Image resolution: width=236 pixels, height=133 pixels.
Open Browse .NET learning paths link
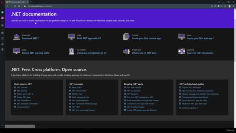tap(35, 53)
